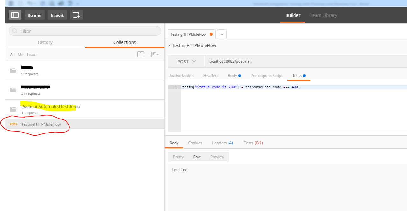
Task: Switch response view to Raw
Action: pyautogui.click(x=197, y=157)
